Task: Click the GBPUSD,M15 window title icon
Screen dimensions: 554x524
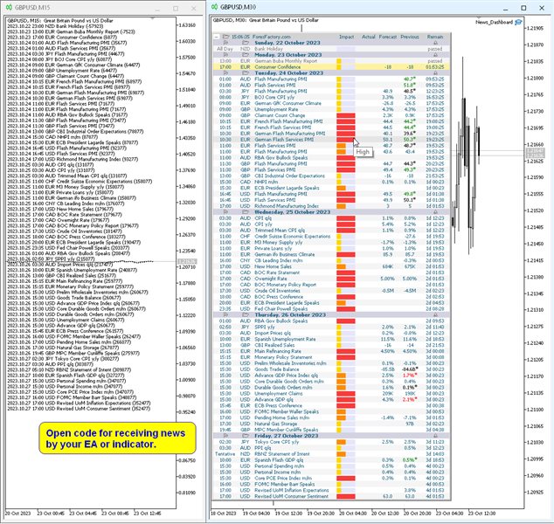Action: pyautogui.click(x=9, y=7)
